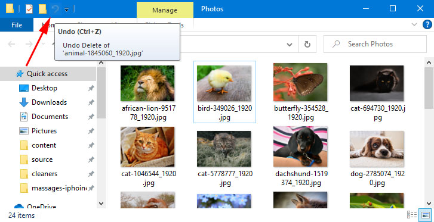Click the pin icon beside Desktop
434x222 pixels.
(91, 88)
